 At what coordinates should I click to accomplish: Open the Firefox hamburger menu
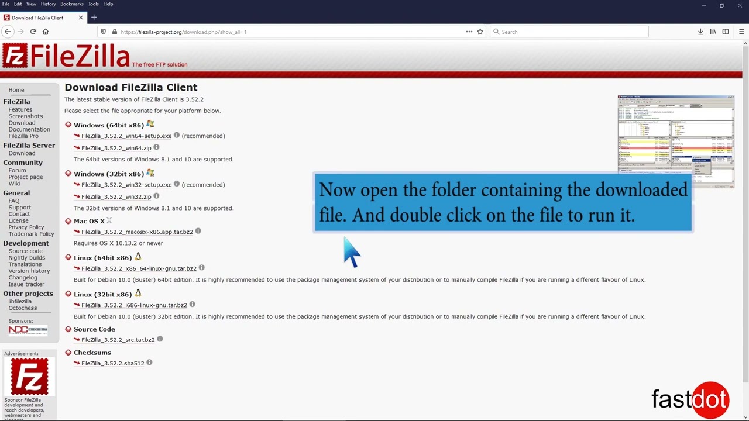[741, 32]
